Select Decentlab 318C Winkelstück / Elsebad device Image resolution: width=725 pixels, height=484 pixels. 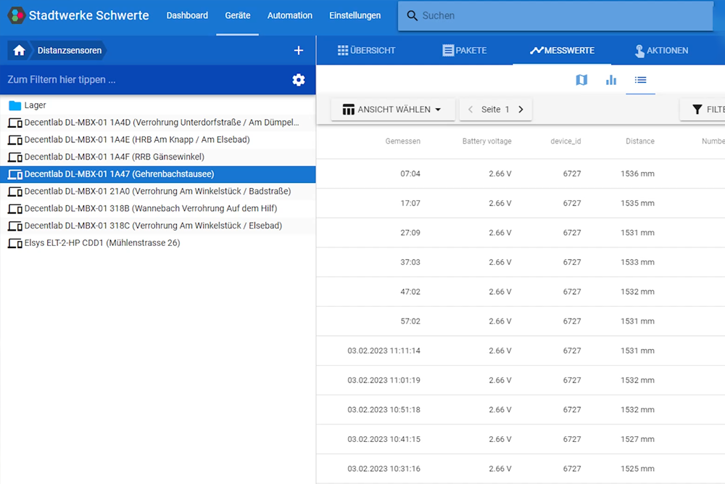(x=157, y=226)
